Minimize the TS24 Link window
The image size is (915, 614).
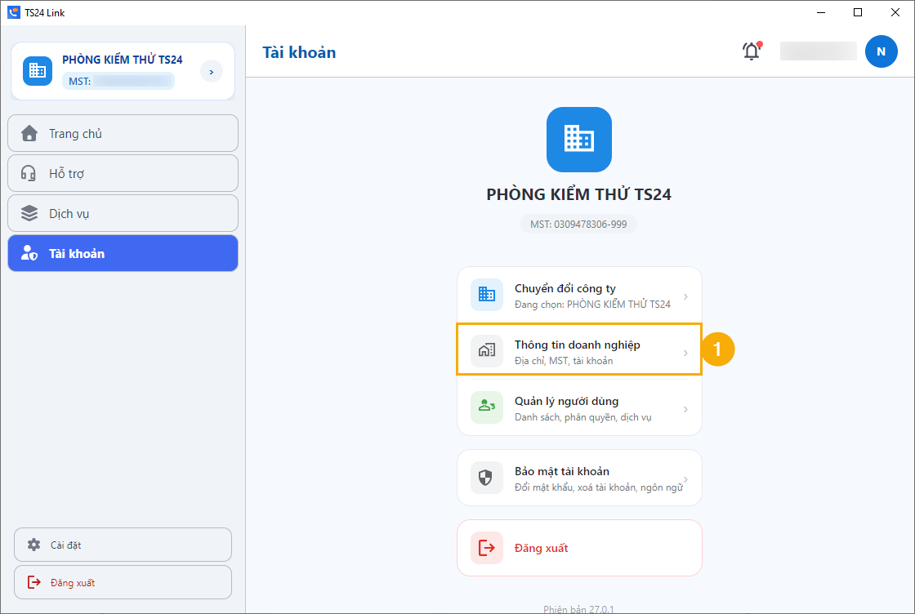821,12
